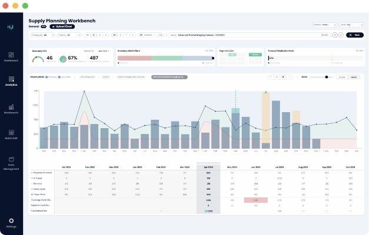Open the Workbench sidebar icon
369x235 pixels.
[11, 108]
